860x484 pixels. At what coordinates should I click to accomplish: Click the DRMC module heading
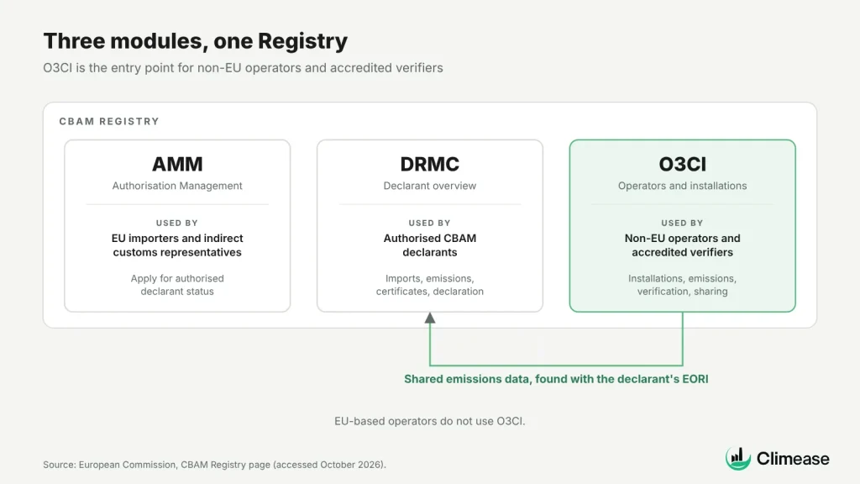(x=429, y=164)
